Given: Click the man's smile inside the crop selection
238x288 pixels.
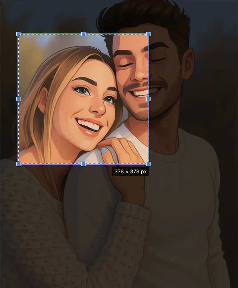Looking at the screenshot, I should pos(139,93).
